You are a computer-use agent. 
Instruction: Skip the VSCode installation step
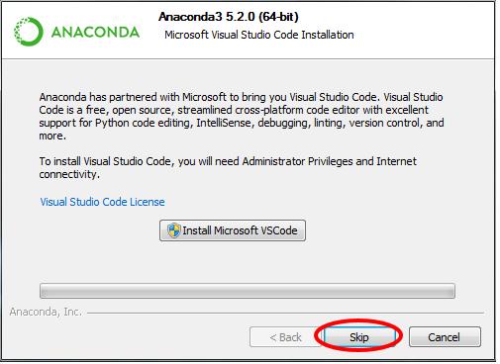coord(359,337)
